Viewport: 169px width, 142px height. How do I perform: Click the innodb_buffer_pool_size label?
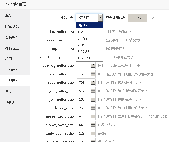pyautogui.click(x=55, y=57)
